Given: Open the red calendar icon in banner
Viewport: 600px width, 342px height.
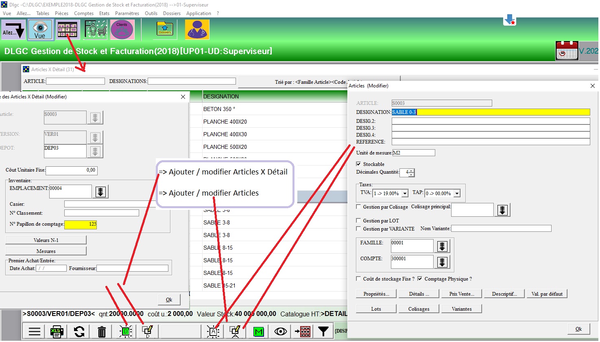Looking at the screenshot, I should tap(567, 51).
